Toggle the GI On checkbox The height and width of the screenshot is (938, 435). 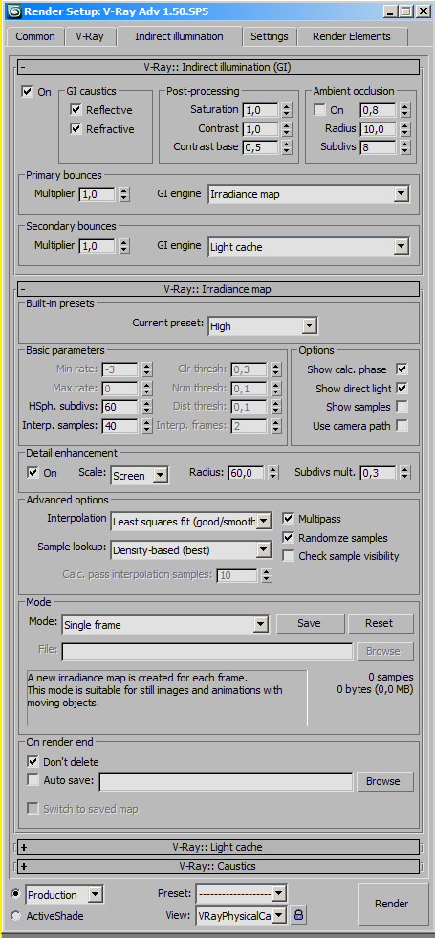pos(27,92)
